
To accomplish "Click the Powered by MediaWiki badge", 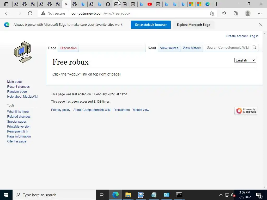I will pyautogui.click(x=246, y=111).
